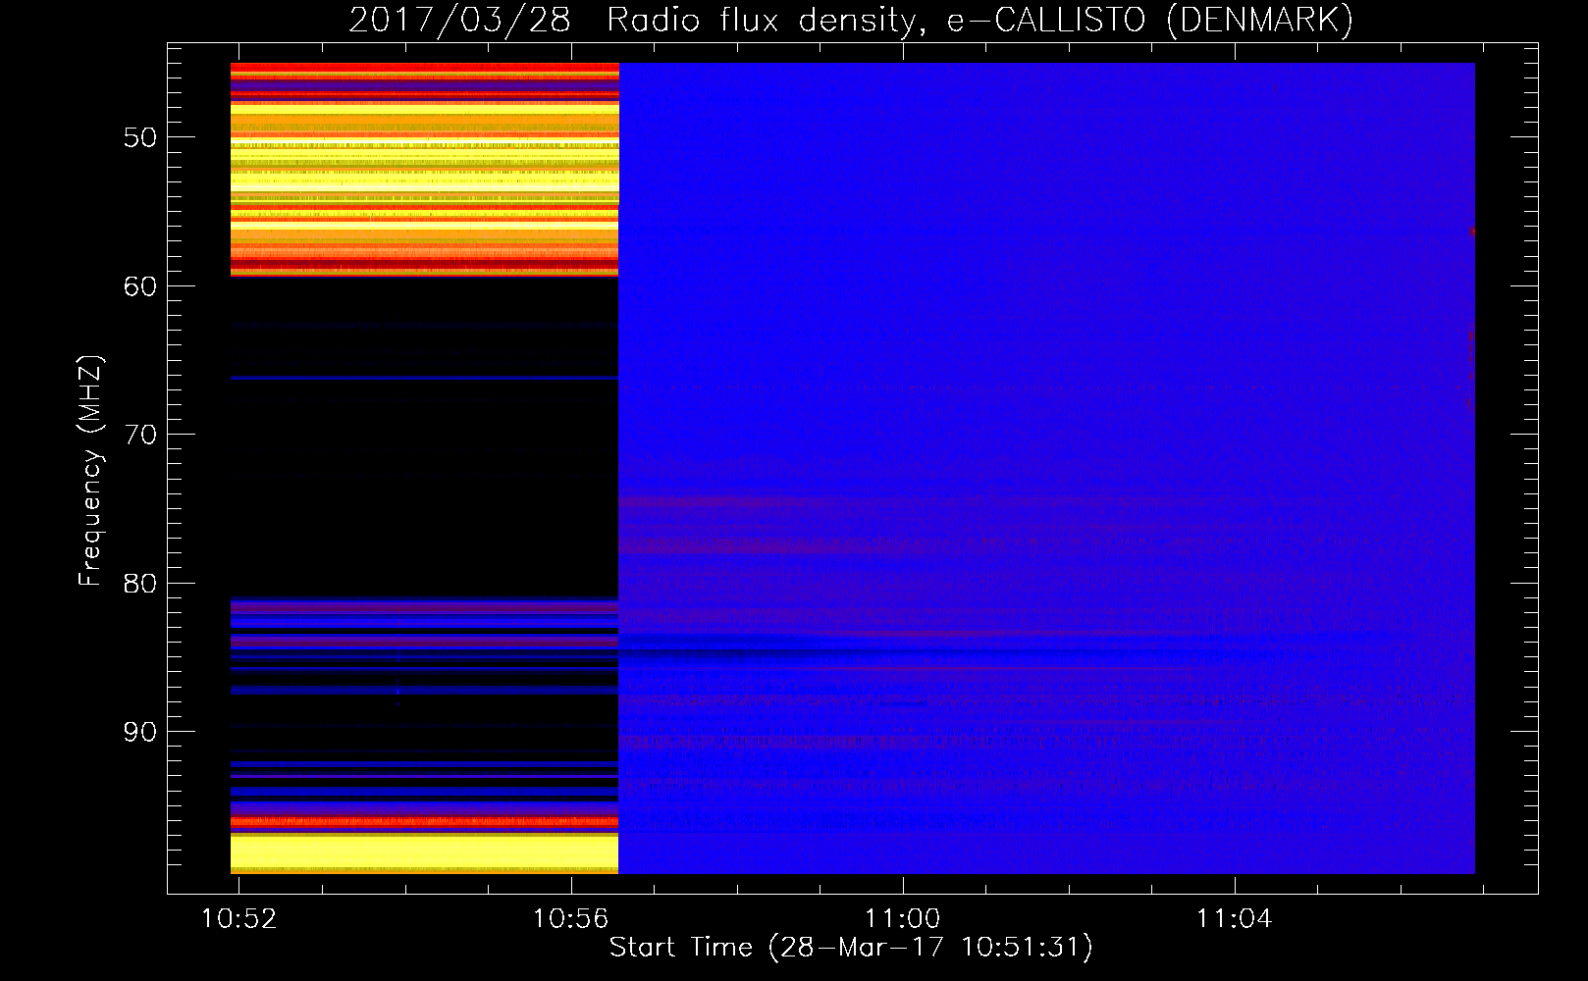
Task: Click the 'Start Time (28-Mar-17 10:51:31)' label
Action: (851, 948)
